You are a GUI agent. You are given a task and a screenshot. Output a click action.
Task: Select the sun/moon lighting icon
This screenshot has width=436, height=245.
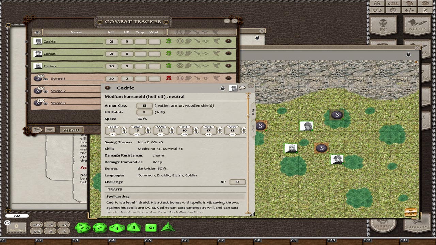click(x=377, y=10)
